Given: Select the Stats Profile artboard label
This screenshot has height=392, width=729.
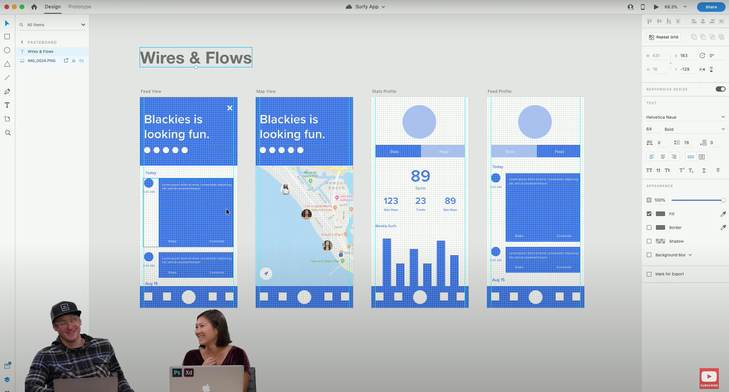Looking at the screenshot, I should click(384, 91).
